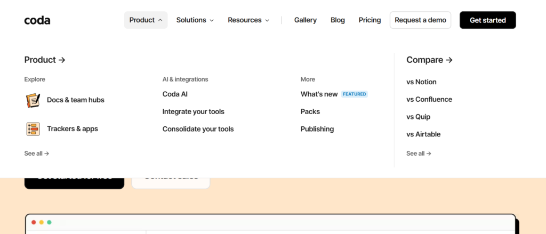Go to the Blog page
Image resolution: width=546 pixels, height=234 pixels.
[x=338, y=20]
